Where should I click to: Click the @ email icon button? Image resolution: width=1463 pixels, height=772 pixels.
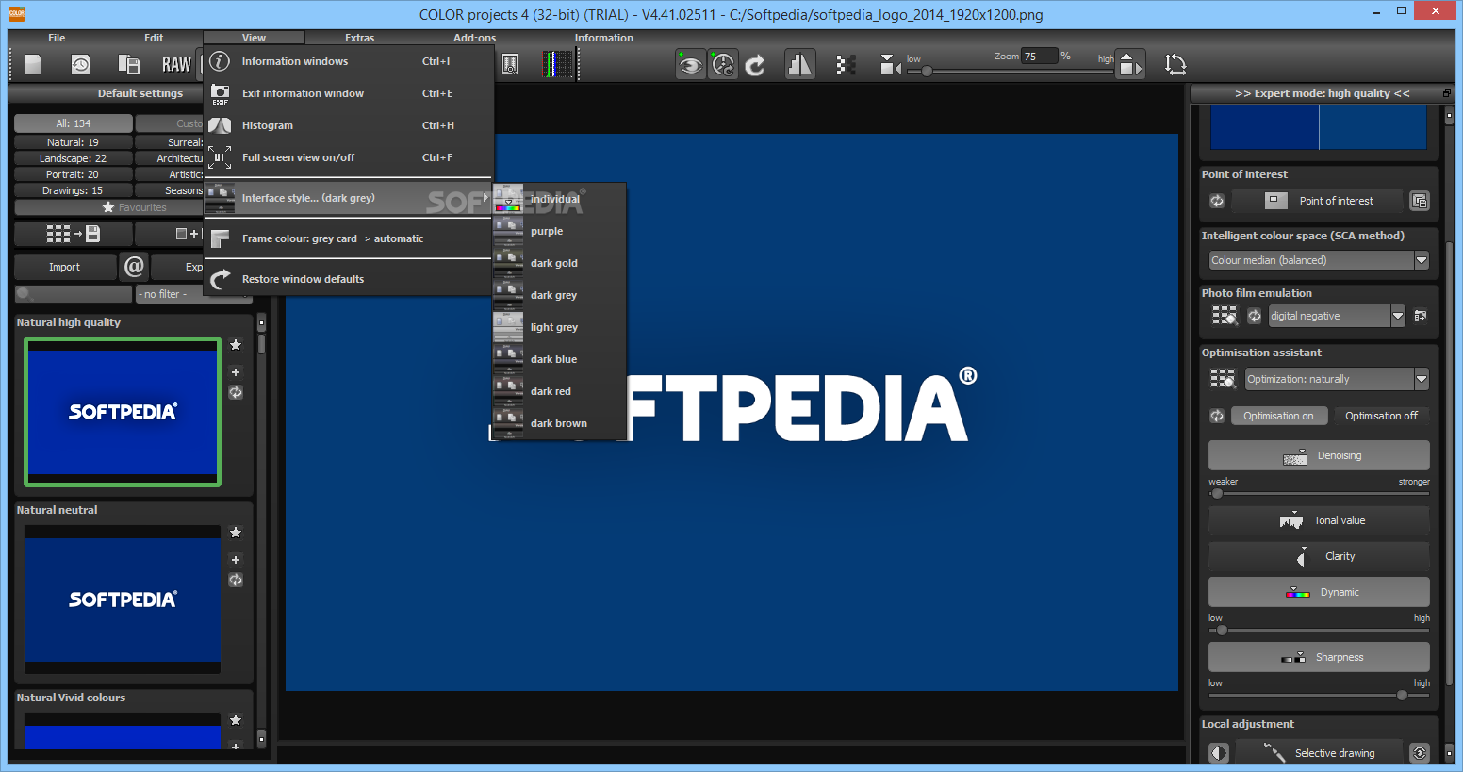(x=134, y=267)
